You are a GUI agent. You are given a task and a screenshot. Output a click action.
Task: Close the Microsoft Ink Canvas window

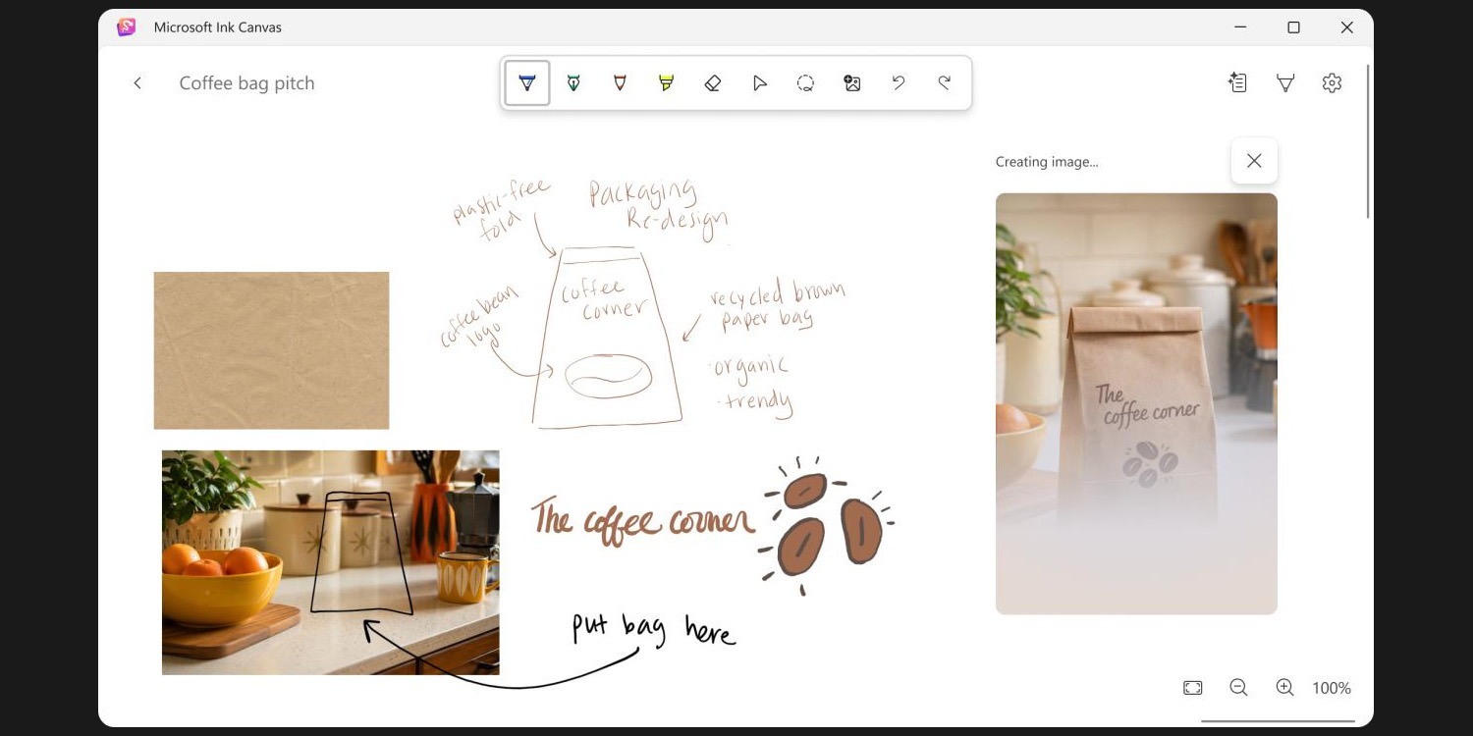1347,27
